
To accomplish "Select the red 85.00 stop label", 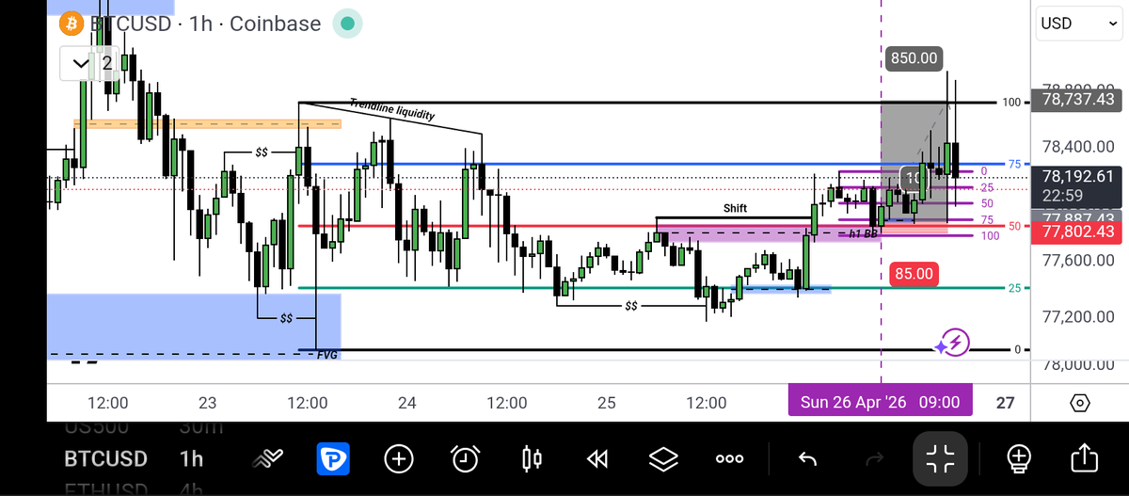I will pyautogui.click(x=914, y=274).
